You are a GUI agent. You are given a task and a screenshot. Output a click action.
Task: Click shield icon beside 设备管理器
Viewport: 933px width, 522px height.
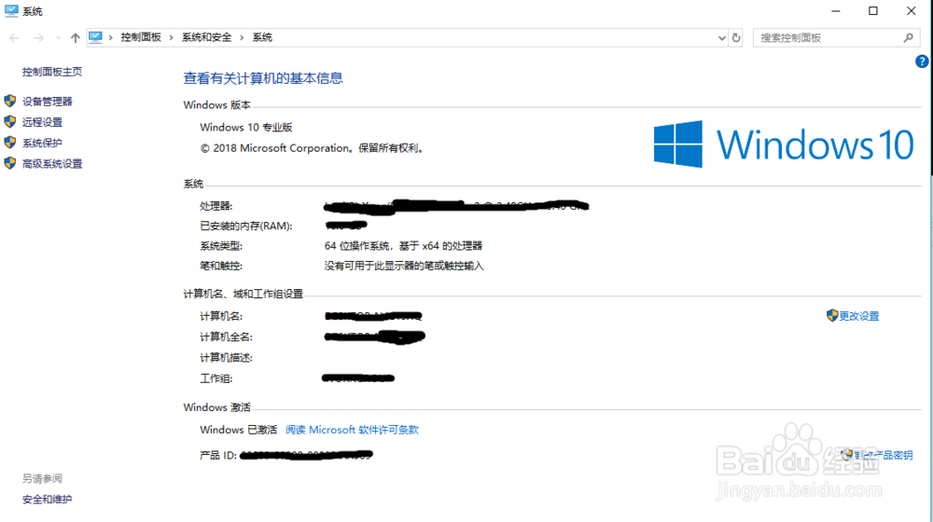point(10,101)
